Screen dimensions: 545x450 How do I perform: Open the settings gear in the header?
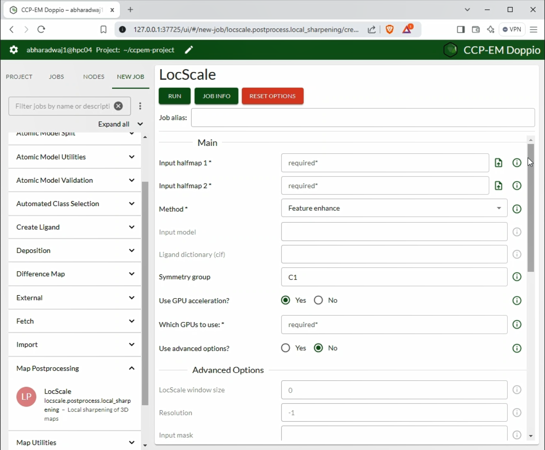point(14,50)
